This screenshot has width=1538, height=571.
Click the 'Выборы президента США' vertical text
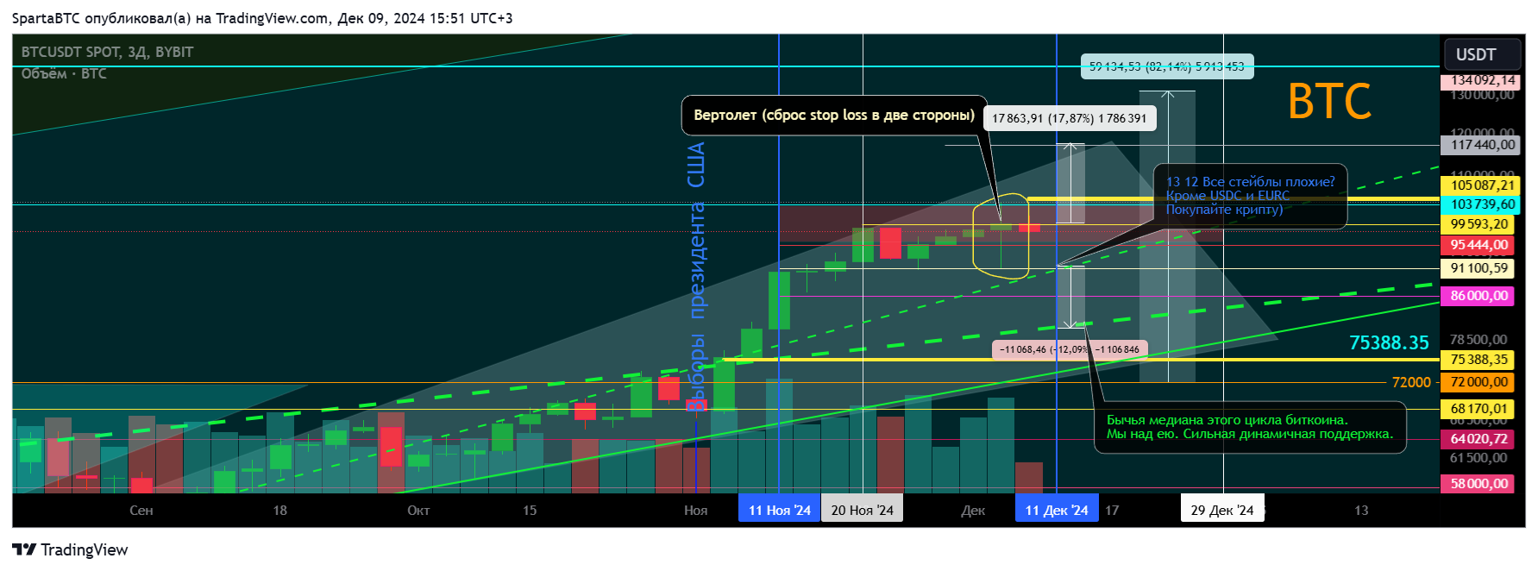[x=696, y=276]
